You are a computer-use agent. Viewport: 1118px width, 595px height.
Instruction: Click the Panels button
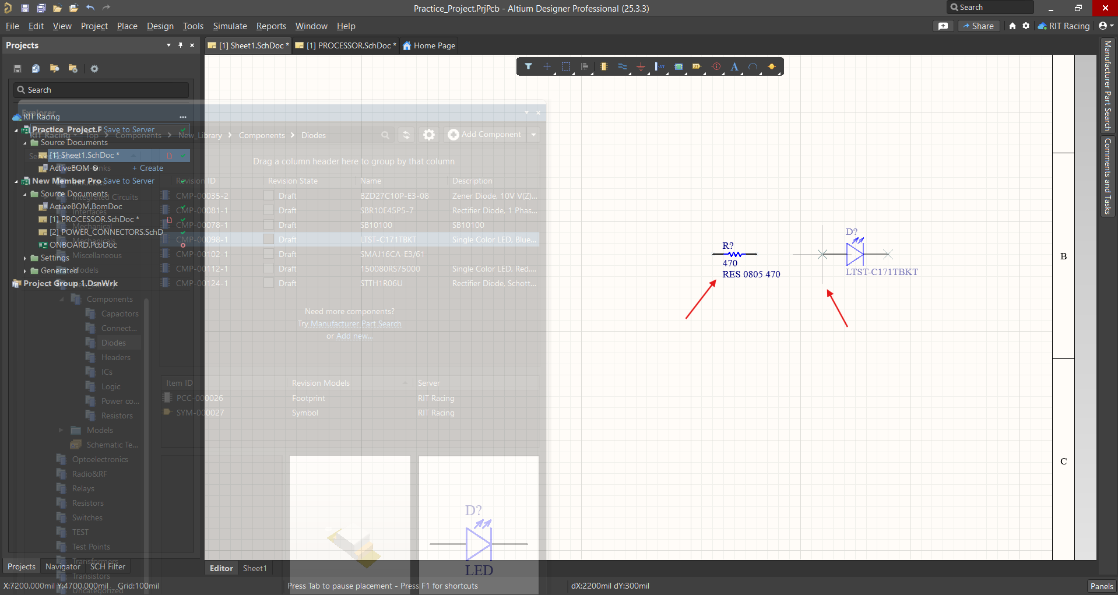tap(1102, 586)
